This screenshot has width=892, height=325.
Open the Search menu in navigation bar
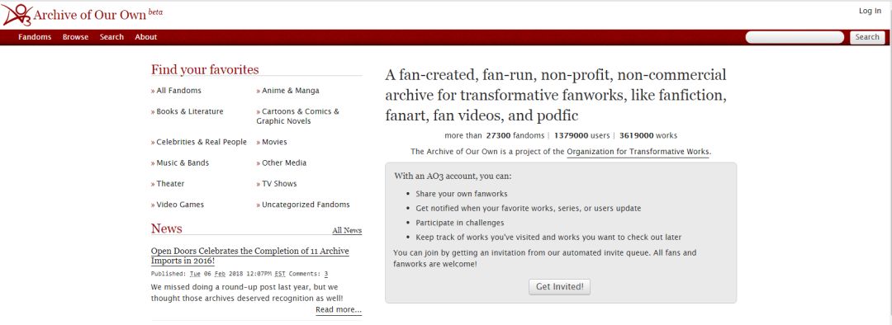(111, 37)
